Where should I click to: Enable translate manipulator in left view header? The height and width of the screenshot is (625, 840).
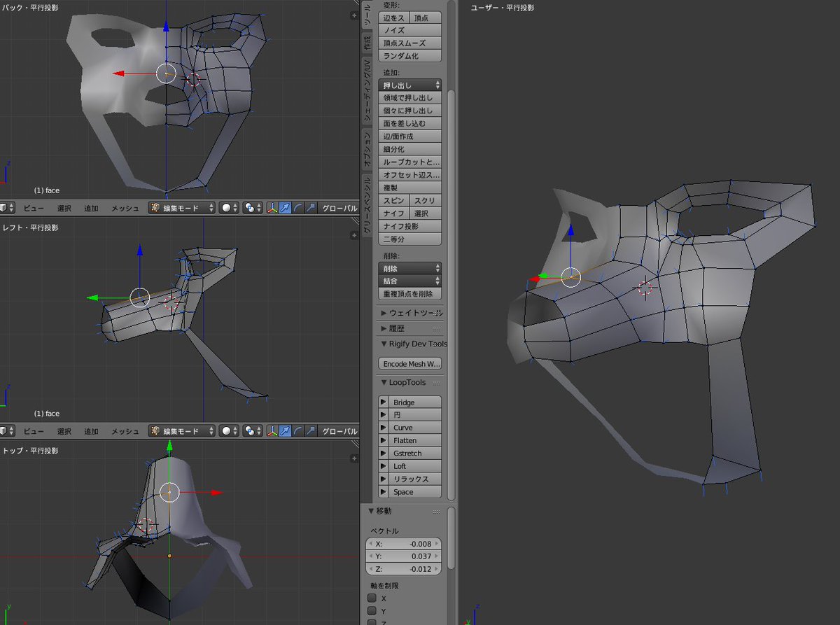click(285, 431)
